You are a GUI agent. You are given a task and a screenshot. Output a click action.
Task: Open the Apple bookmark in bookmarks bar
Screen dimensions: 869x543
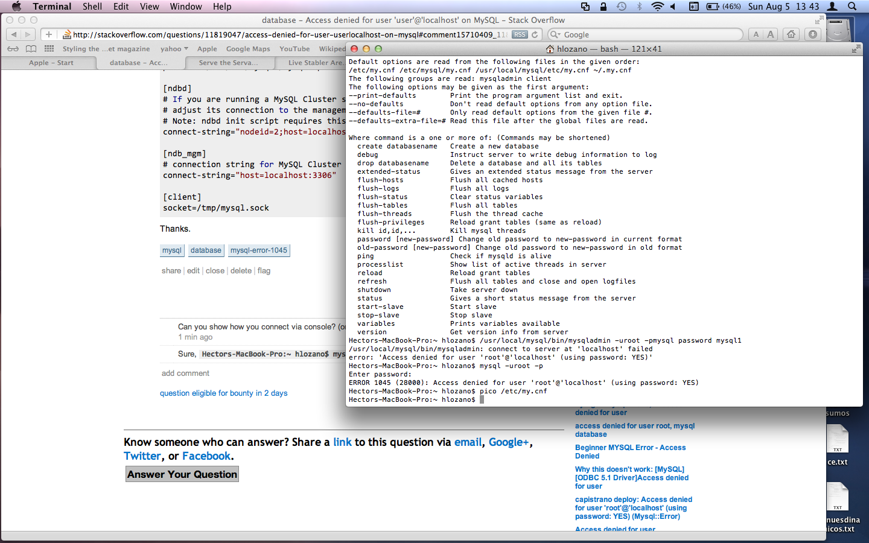tap(207, 49)
